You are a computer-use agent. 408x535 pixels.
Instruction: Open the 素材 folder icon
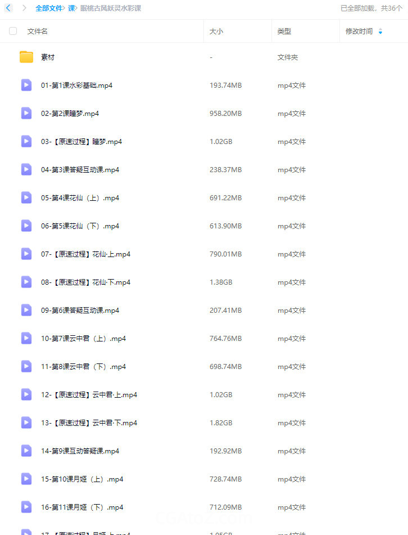pyautogui.click(x=26, y=57)
